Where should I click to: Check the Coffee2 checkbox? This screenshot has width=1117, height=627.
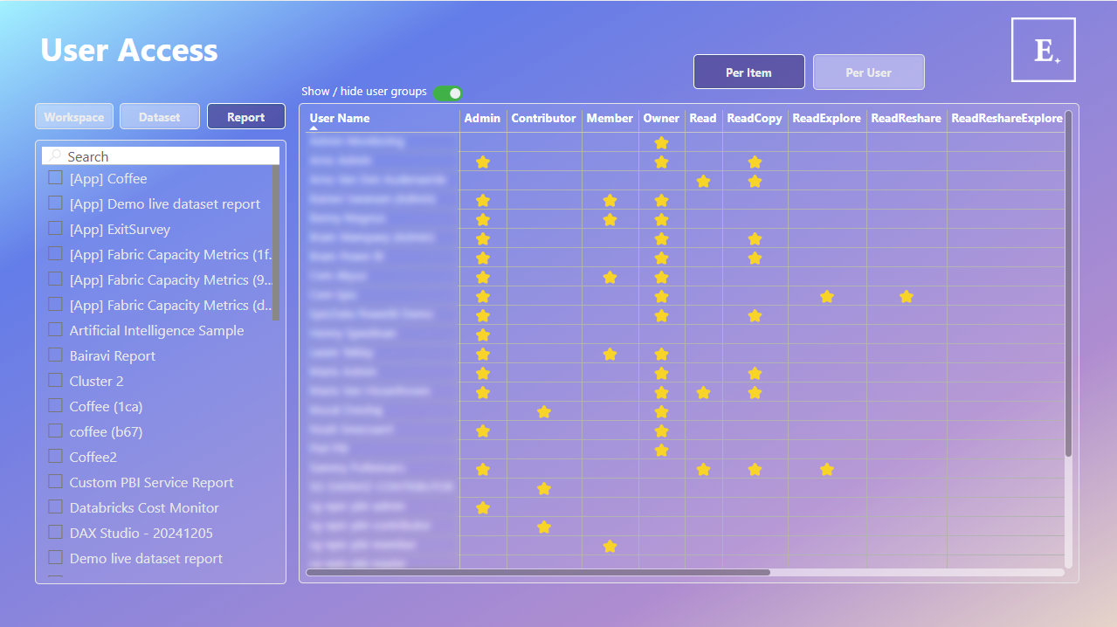pyautogui.click(x=55, y=457)
